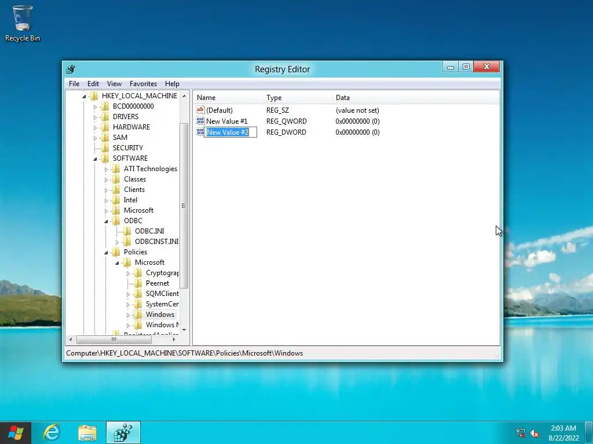This screenshot has width=593, height=444.
Task: Expand the BCD00000000 key
Action: (96, 107)
